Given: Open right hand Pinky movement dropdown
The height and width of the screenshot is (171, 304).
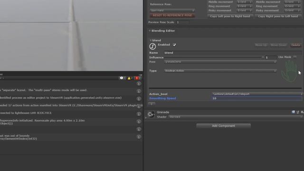Looking at the screenshot, I should (293, 10).
